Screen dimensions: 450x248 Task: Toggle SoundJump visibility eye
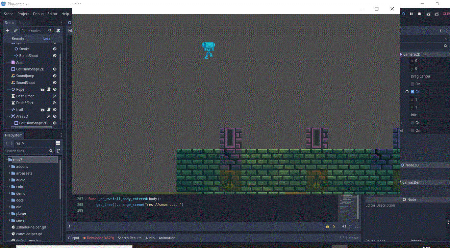[x=55, y=76]
